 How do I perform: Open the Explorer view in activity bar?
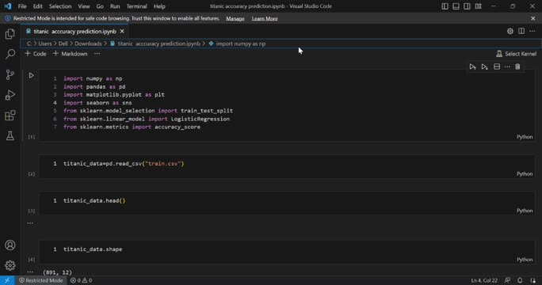(x=10, y=34)
